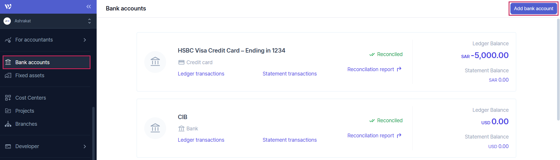Open HSBC reconciliation report arrow icon

point(399,69)
